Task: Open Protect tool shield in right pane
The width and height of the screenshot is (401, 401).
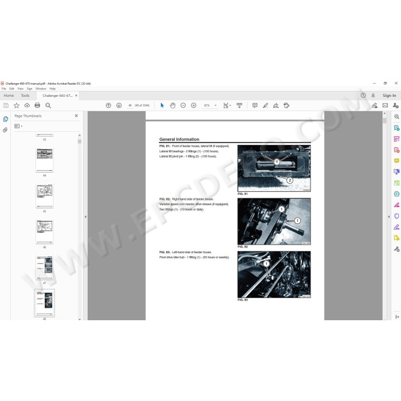Action: (x=396, y=216)
